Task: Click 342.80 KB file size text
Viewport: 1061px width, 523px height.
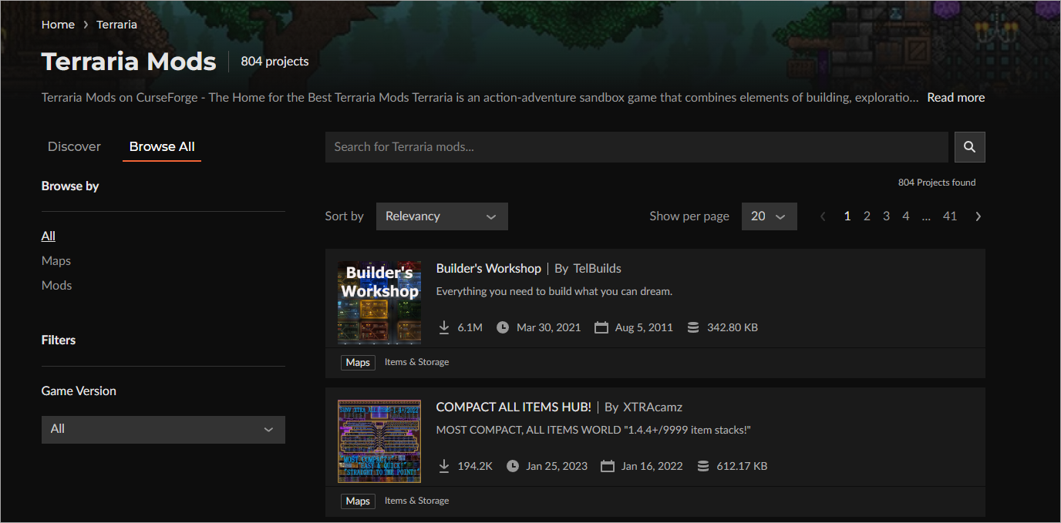Action: coord(733,327)
